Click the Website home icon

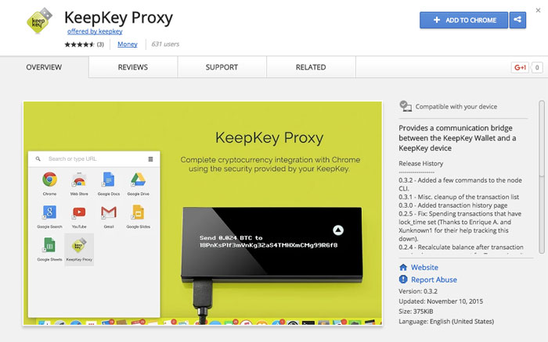[x=403, y=267]
